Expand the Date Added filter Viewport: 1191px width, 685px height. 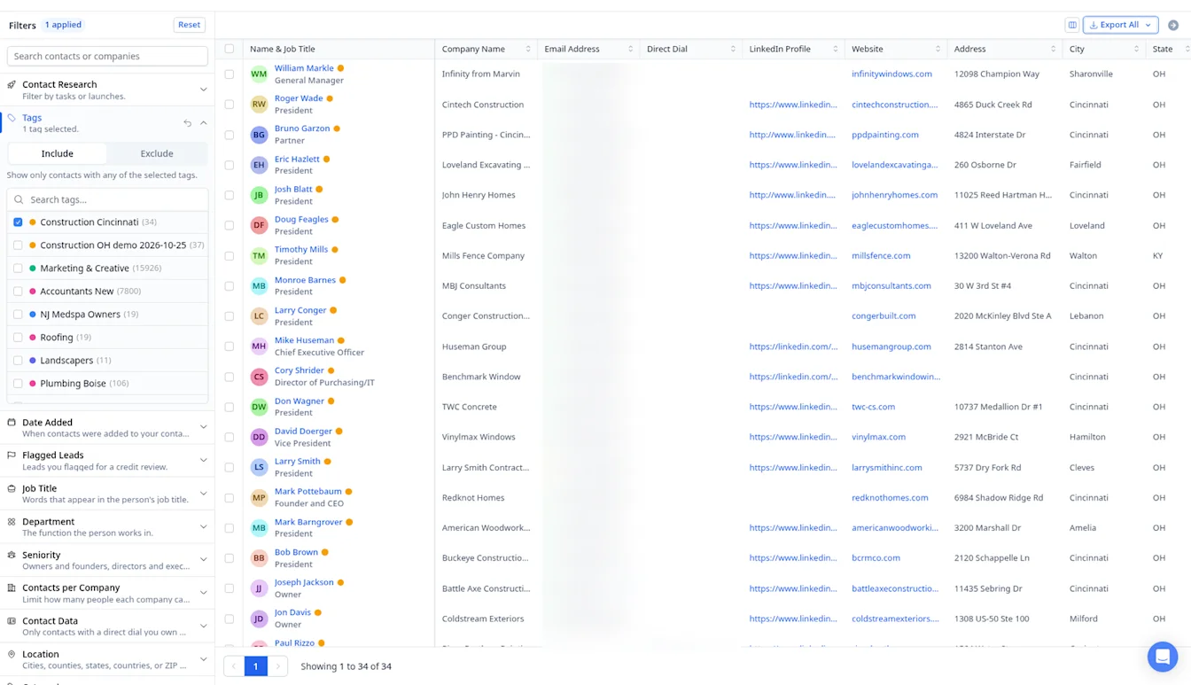tap(203, 427)
